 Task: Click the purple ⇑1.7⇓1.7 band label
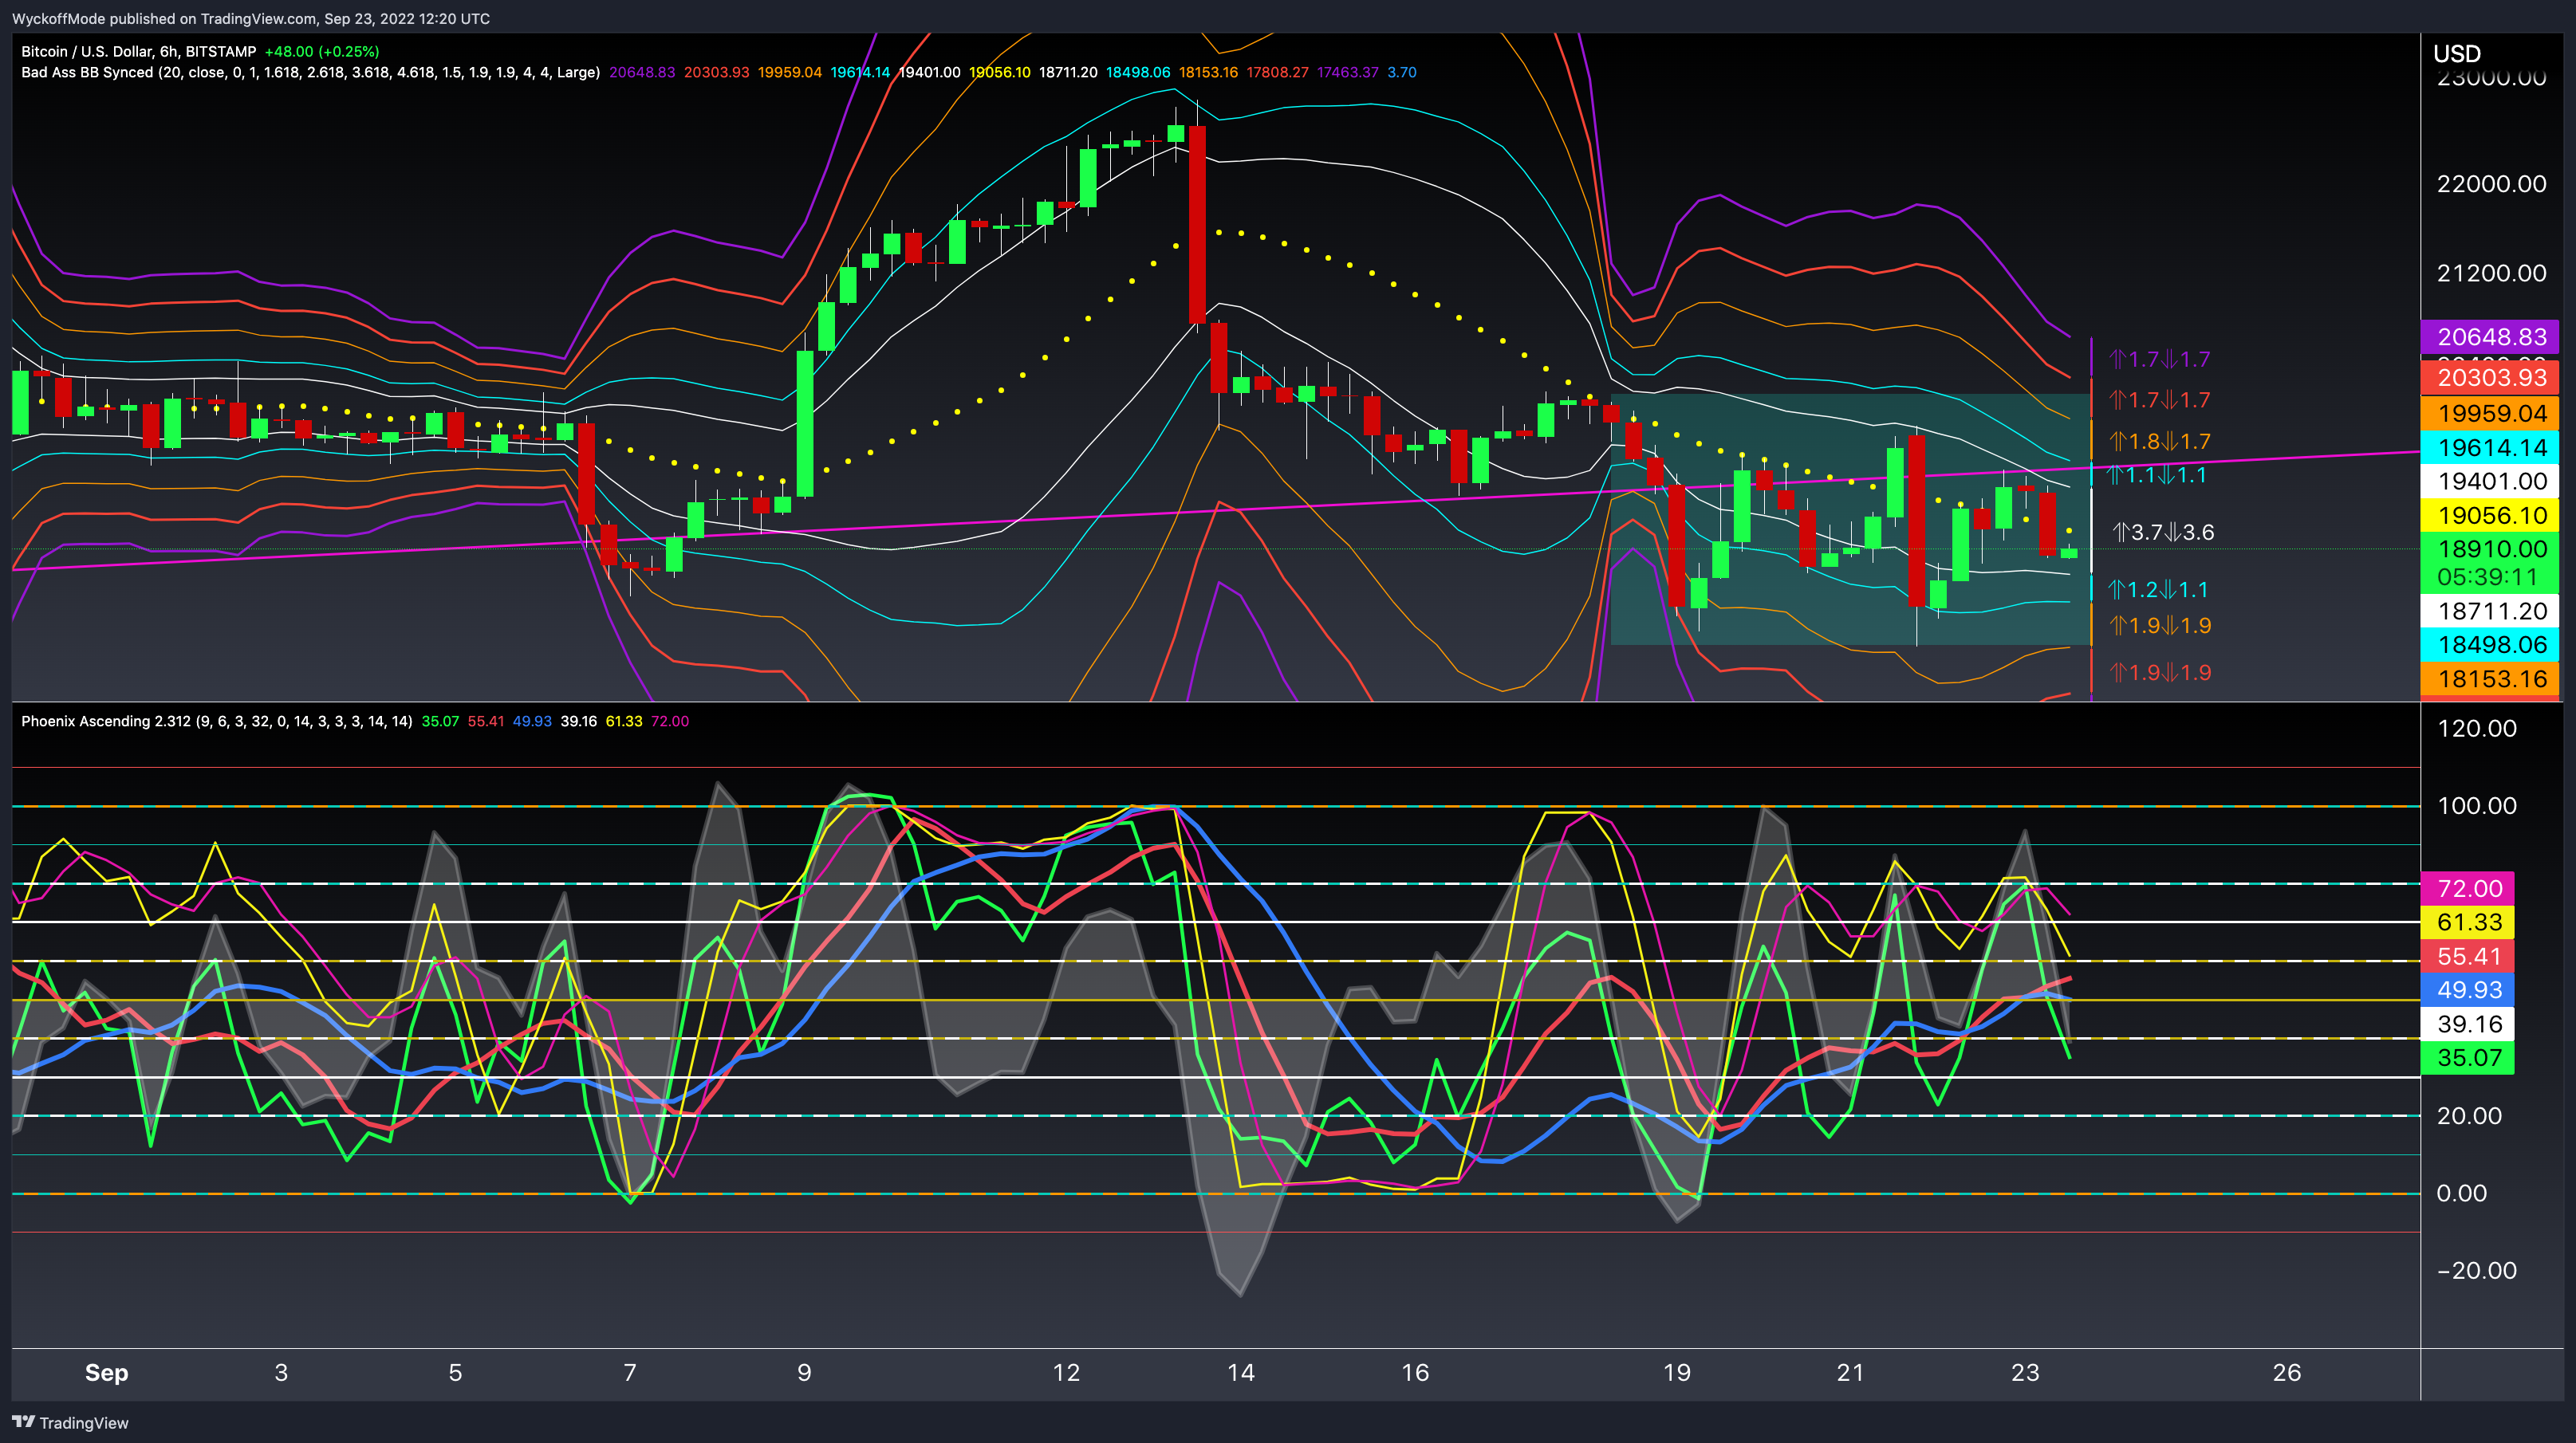(2159, 359)
